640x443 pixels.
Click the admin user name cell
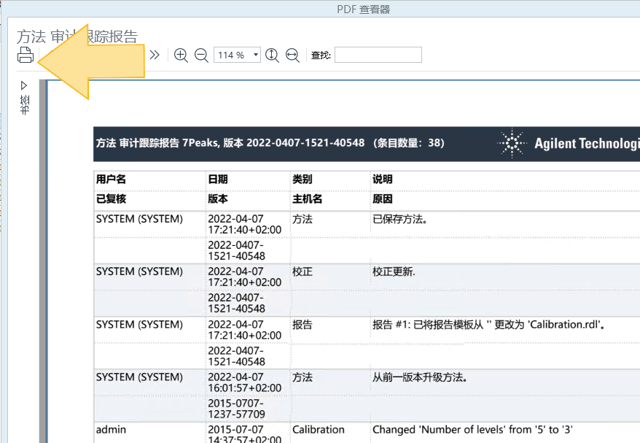(111, 430)
